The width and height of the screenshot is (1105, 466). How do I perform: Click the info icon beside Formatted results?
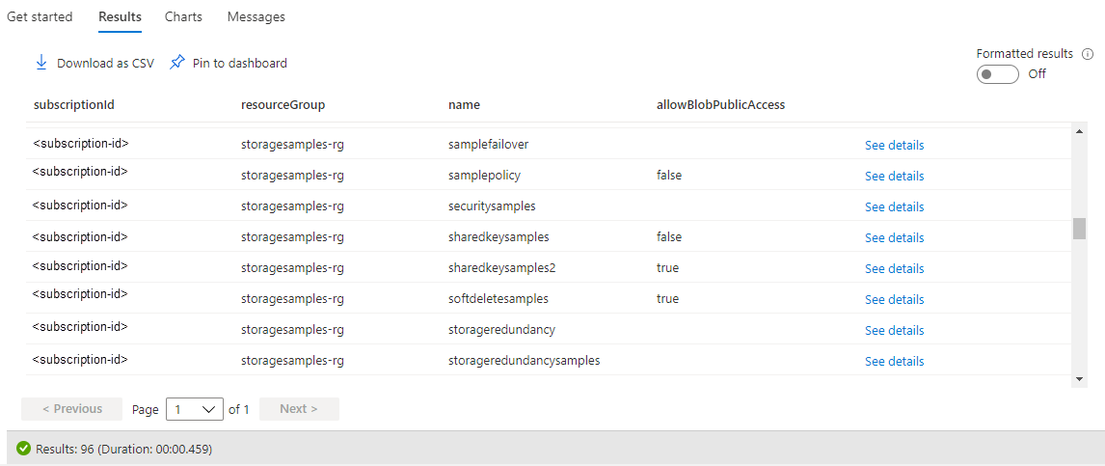click(x=1088, y=54)
